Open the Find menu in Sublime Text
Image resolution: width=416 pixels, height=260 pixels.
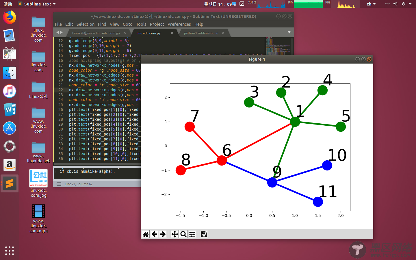coord(102,24)
